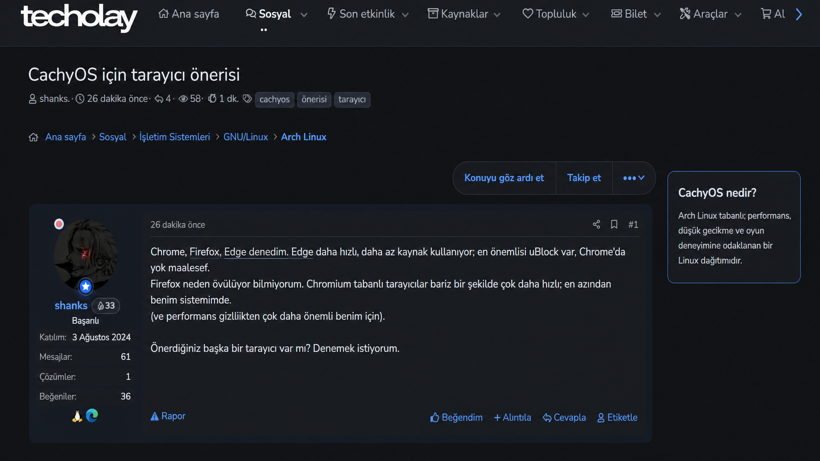Click the Katılım date 3 Ağustos 2024
The height and width of the screenshot is (461, 820).
click(x=101, y=337)
